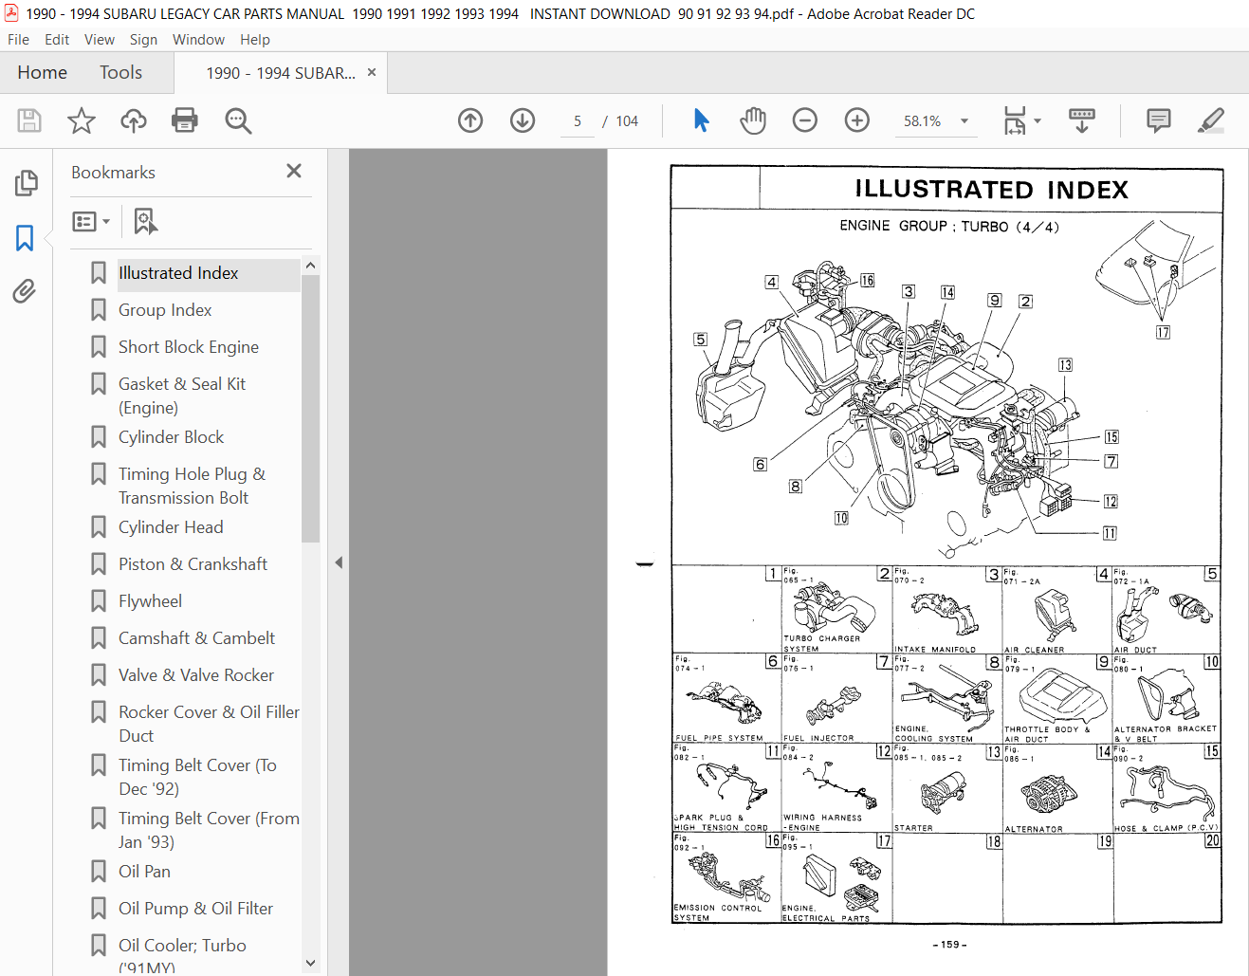Open Piston & Crankshaft bookmark

pyautogui.click(x=193, y=564)
